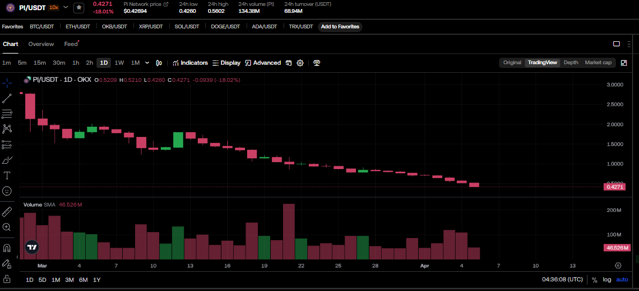Open the forecasting and measurement tools

pyautogui.click(x=7, y=144)
